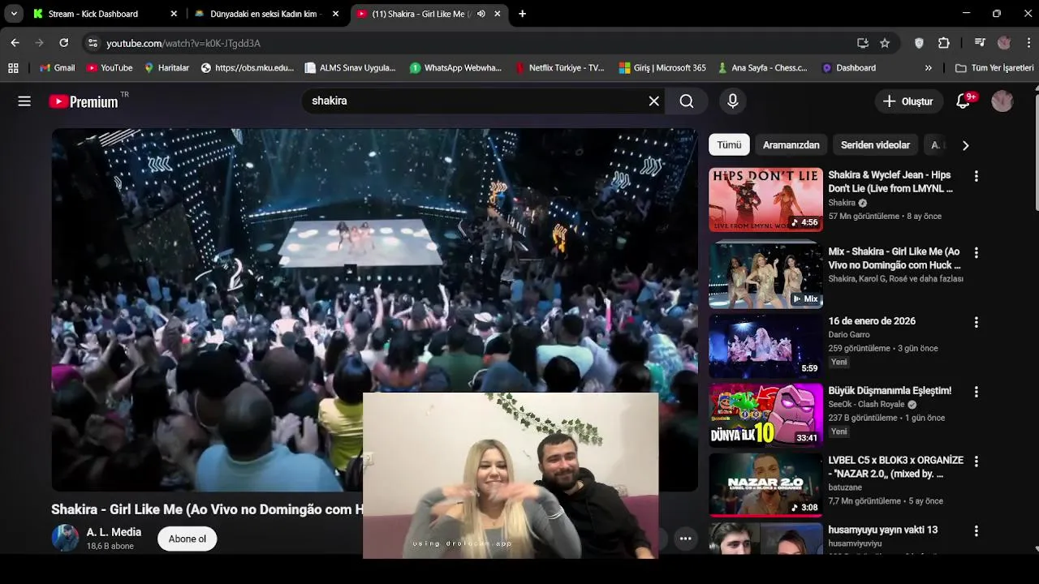This screenshot has height=584, width=1039.
Task: Clear the shakira search text
Action: point(654,101)
